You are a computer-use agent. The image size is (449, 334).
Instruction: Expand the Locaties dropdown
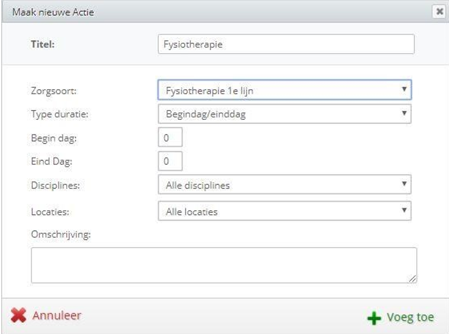pos(285,211)
